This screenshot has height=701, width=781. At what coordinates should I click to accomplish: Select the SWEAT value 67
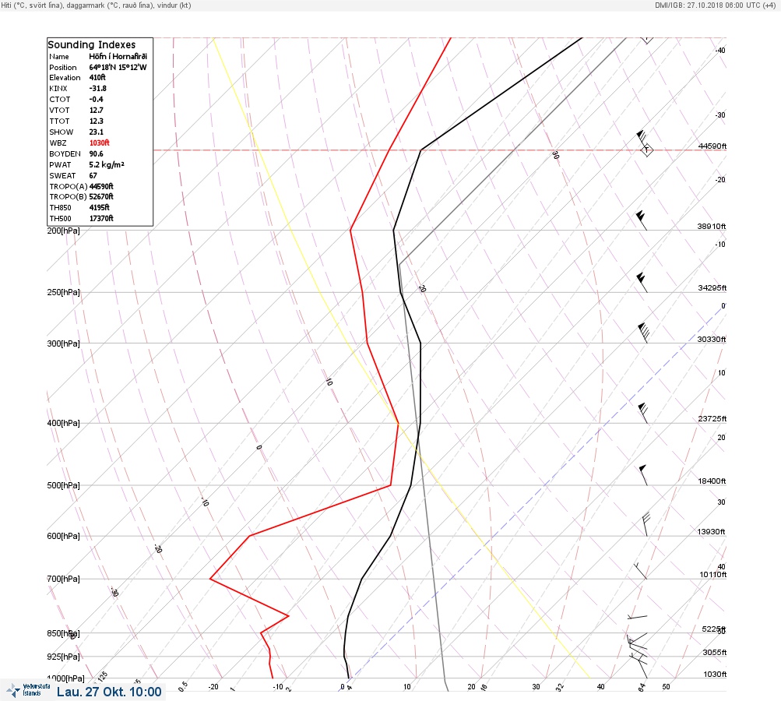(93, 175)
